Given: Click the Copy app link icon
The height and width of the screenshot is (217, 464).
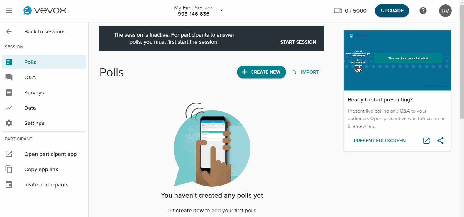Looking at the screenshot, I should 9,169.
